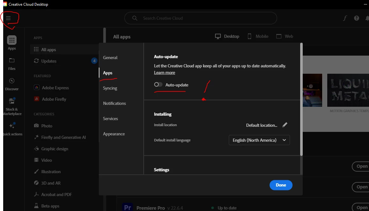Click Search Creative Cloud field
Viewport: 369px width, 211px height.
click(x=200, y=18)
